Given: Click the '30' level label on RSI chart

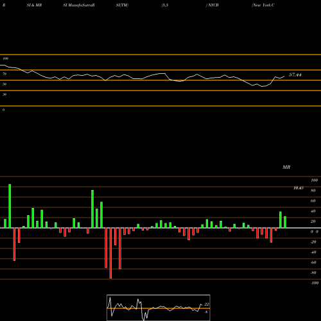Looking at the screenshot, I should coord(4,94).
